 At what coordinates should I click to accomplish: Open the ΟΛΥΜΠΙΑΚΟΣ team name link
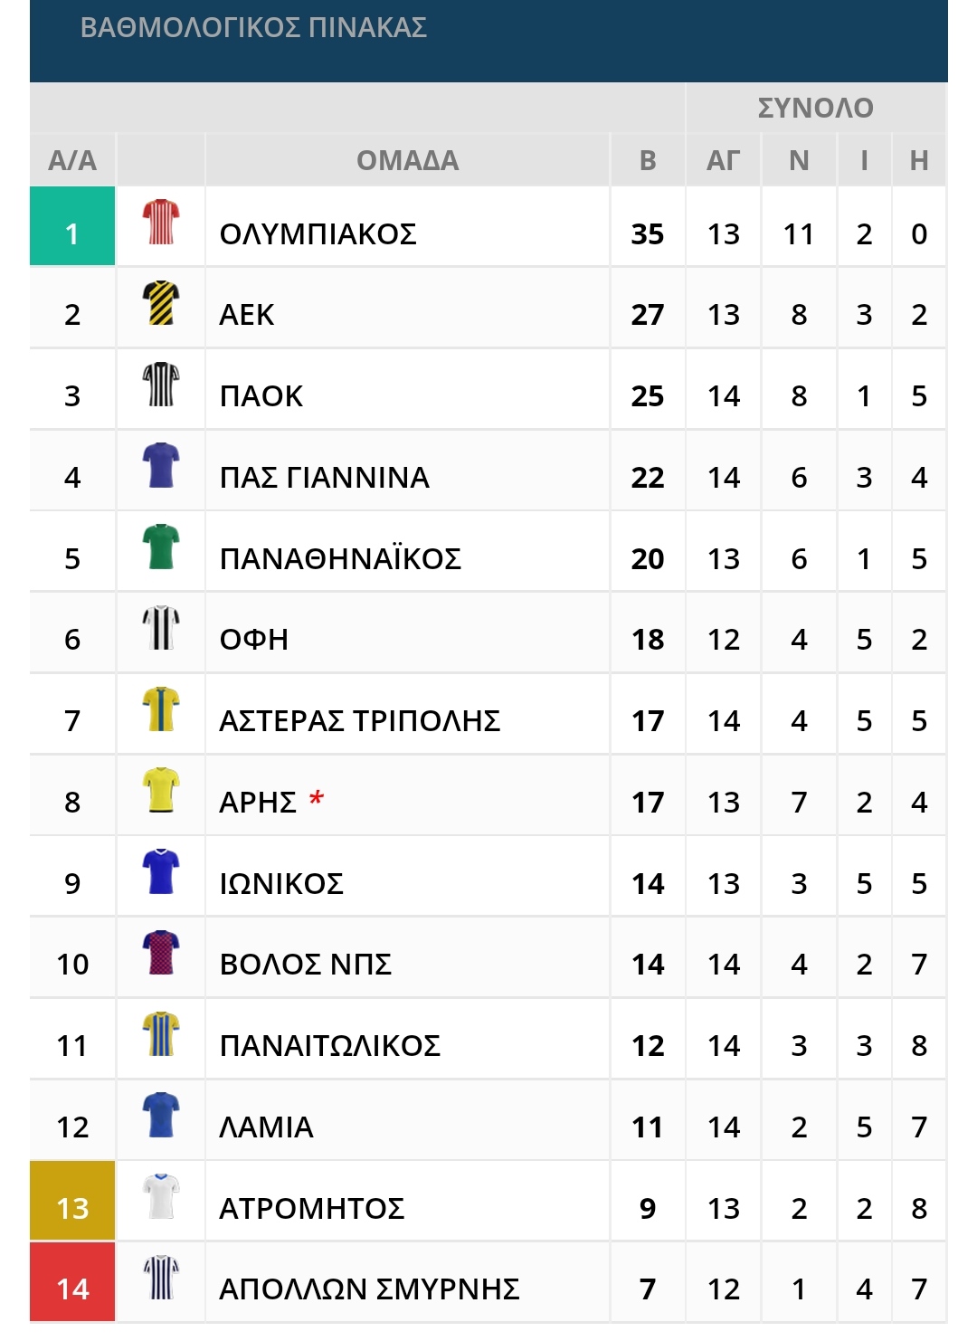(318, 234)
